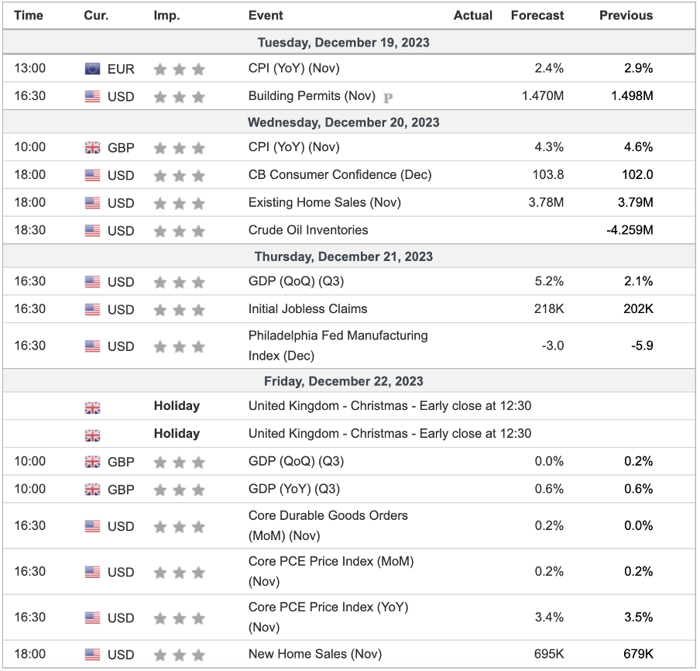Select the Wednesday, December 20, 2023 date row
Image resolution: width=700 pixels, height=671 pixels.
pyautogui.click(x=349, y=122)
